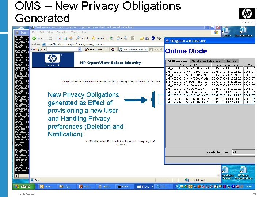Click the Bluetooth icon in IE toolbar
This screenshot has height=197, width=263.
pyautogui.click(x=153, y=38)
